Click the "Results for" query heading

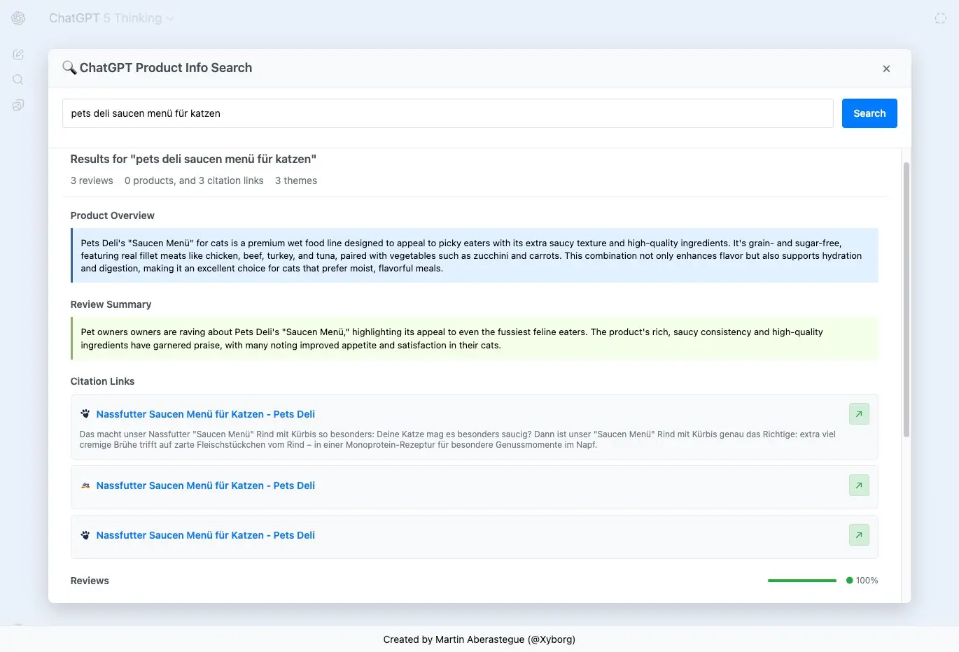pos(193,159)
